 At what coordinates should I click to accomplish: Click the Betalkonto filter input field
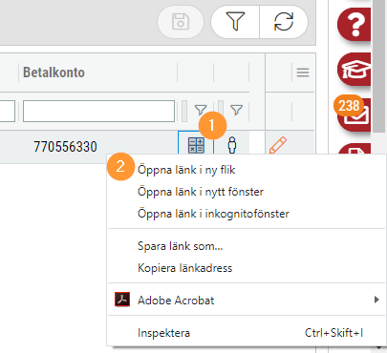[98, 111]
